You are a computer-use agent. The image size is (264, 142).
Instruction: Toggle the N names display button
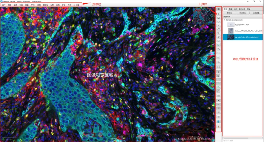(219, 76)
